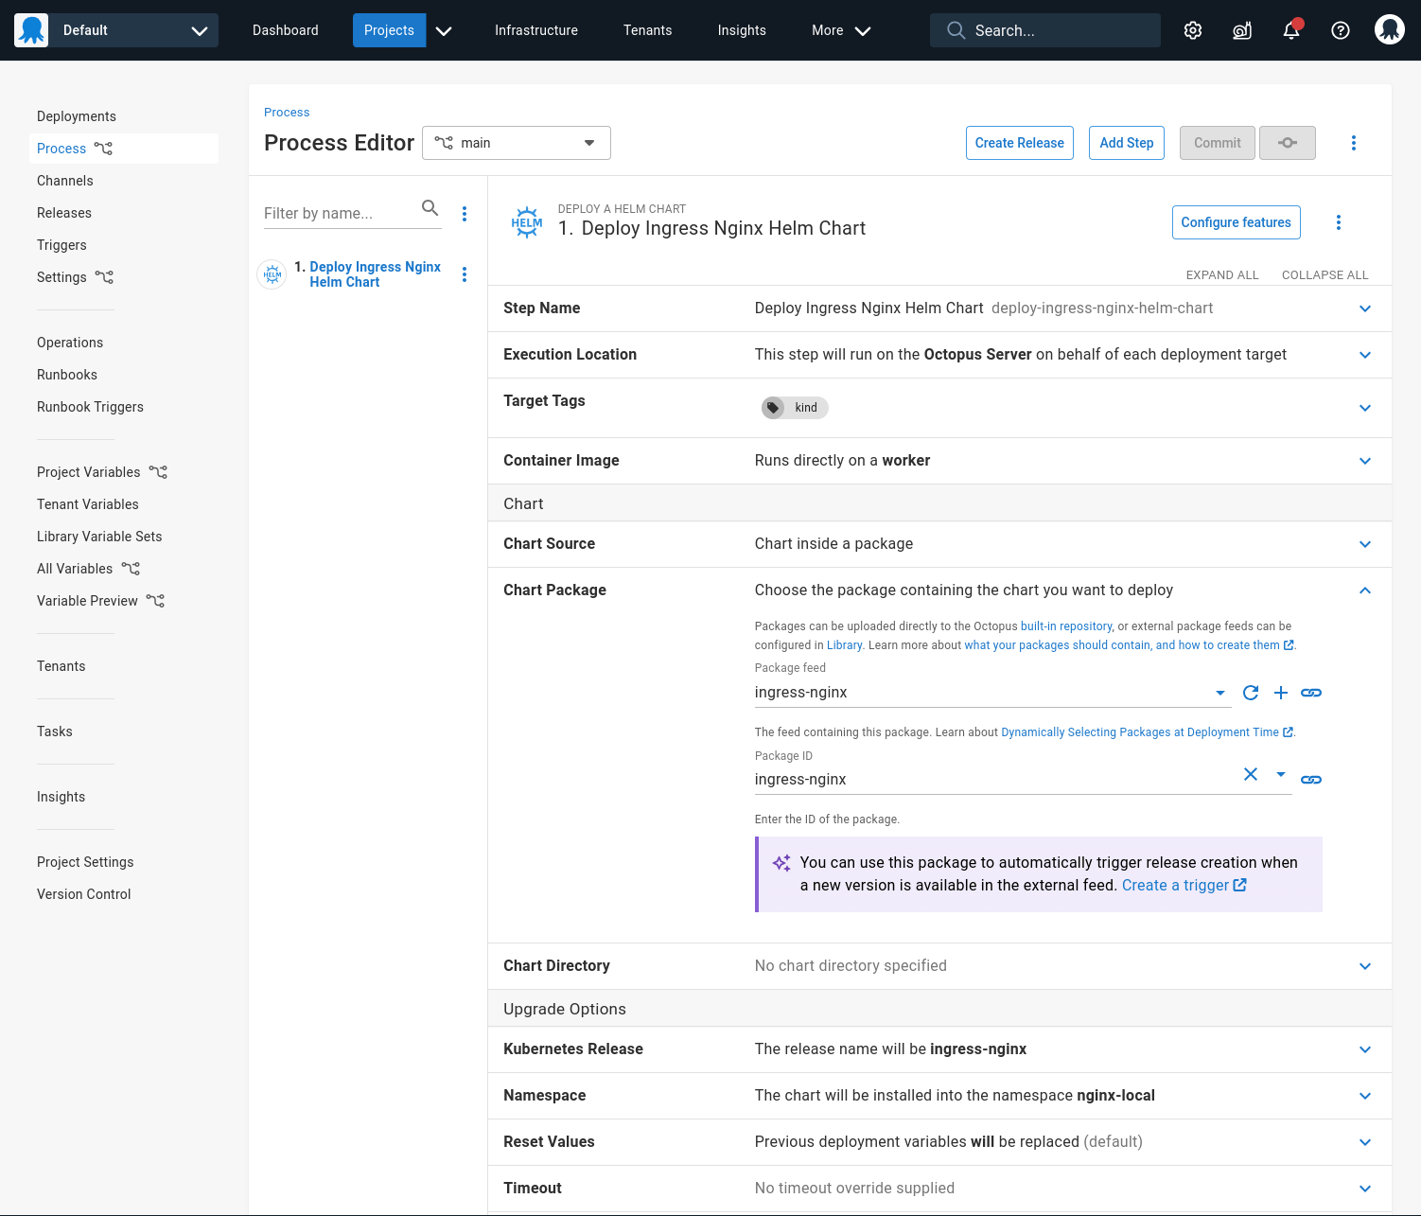Click the kind target tag chip
1421x1216 pixels.
point(795,408)
